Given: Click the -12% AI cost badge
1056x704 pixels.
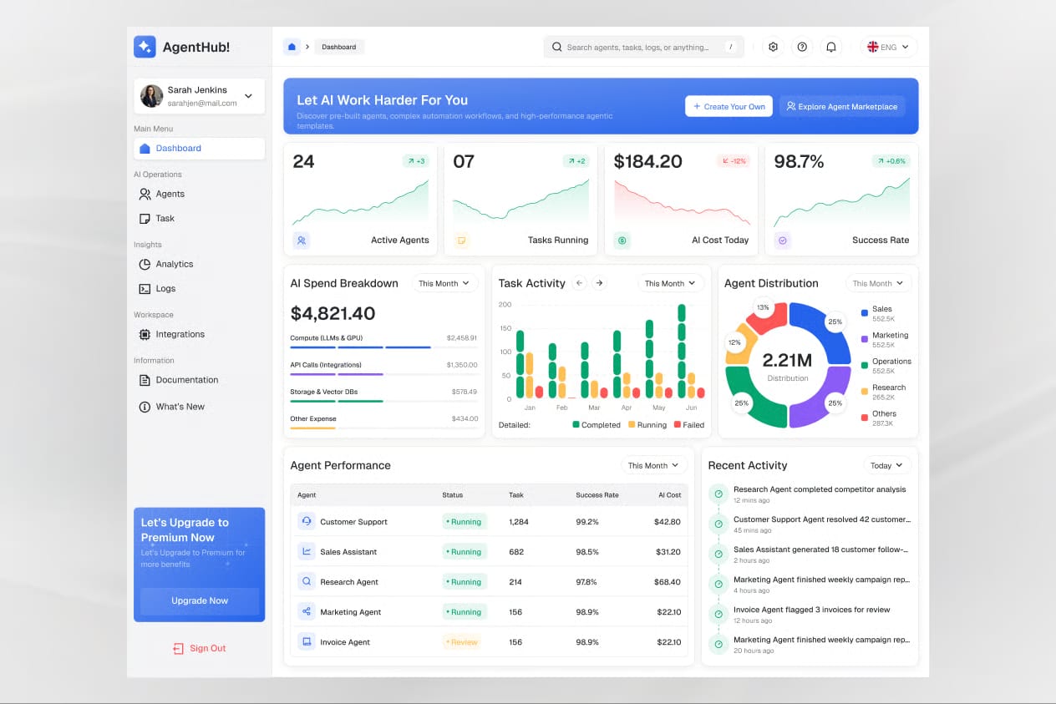Looking at the screenshot, I should coord(733,161).
